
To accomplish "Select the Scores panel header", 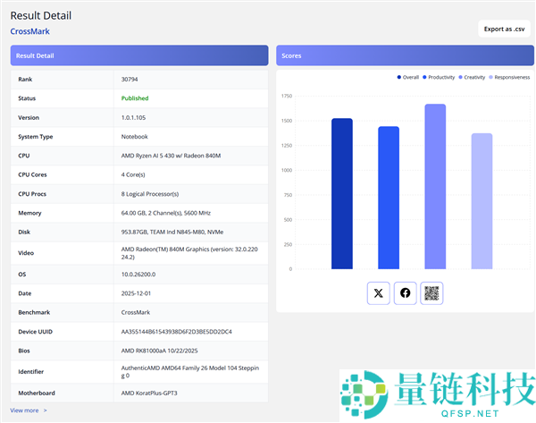I will 404,55.
